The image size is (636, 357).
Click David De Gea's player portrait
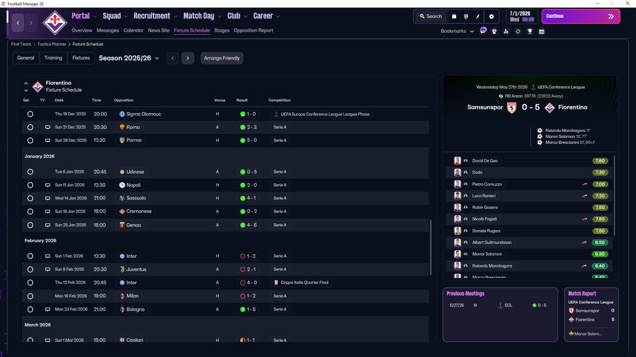(458, 161)
